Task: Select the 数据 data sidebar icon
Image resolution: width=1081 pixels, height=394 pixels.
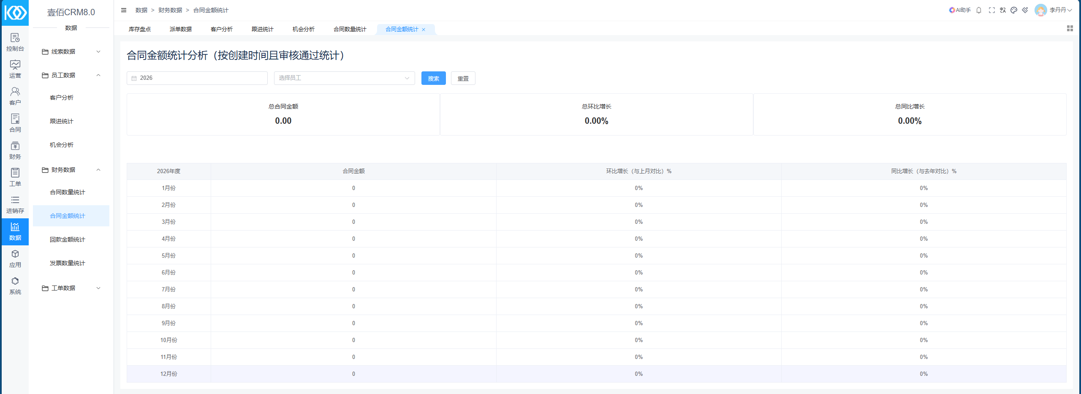Action: pyautogui.click(x=15, y=231)
